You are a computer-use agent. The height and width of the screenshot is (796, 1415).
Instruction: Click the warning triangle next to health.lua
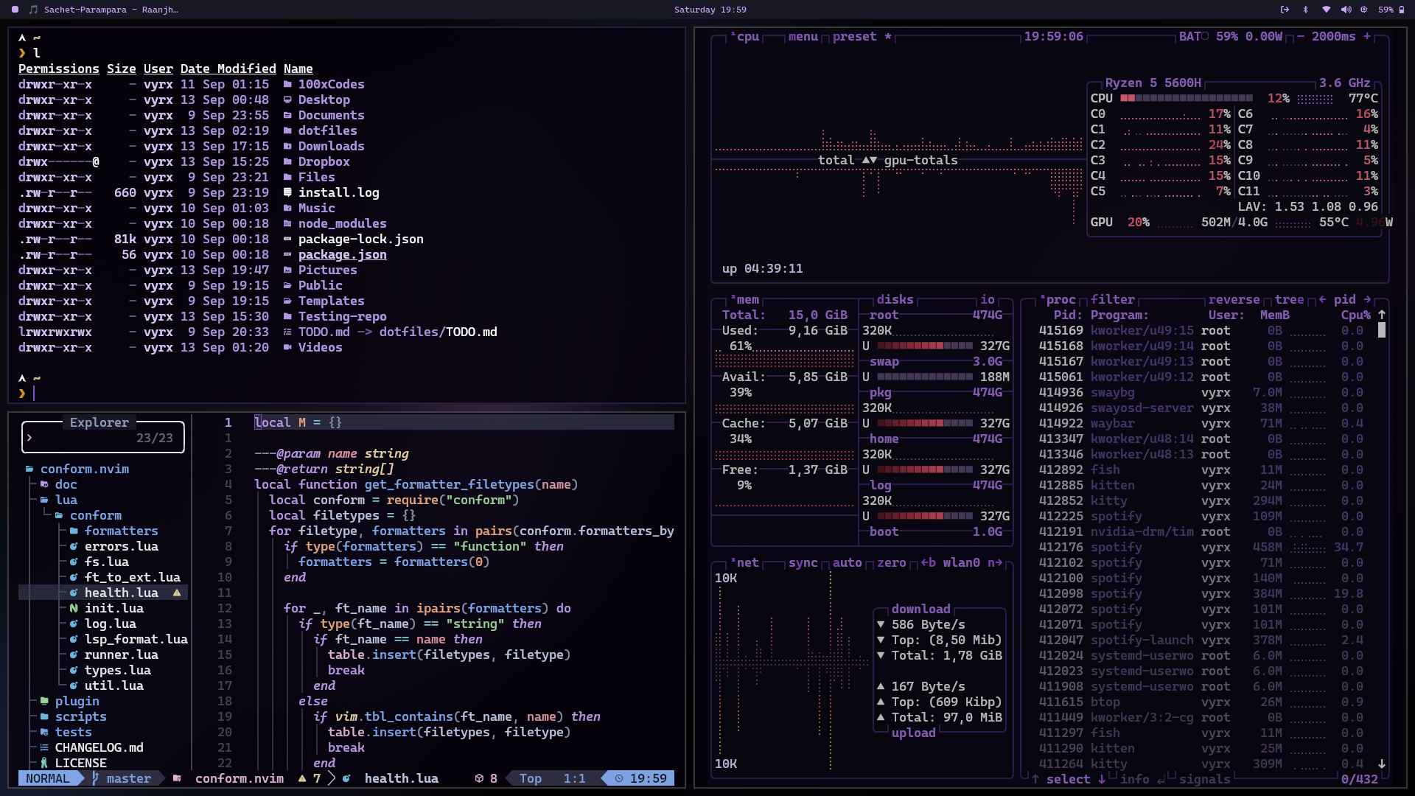177,593
